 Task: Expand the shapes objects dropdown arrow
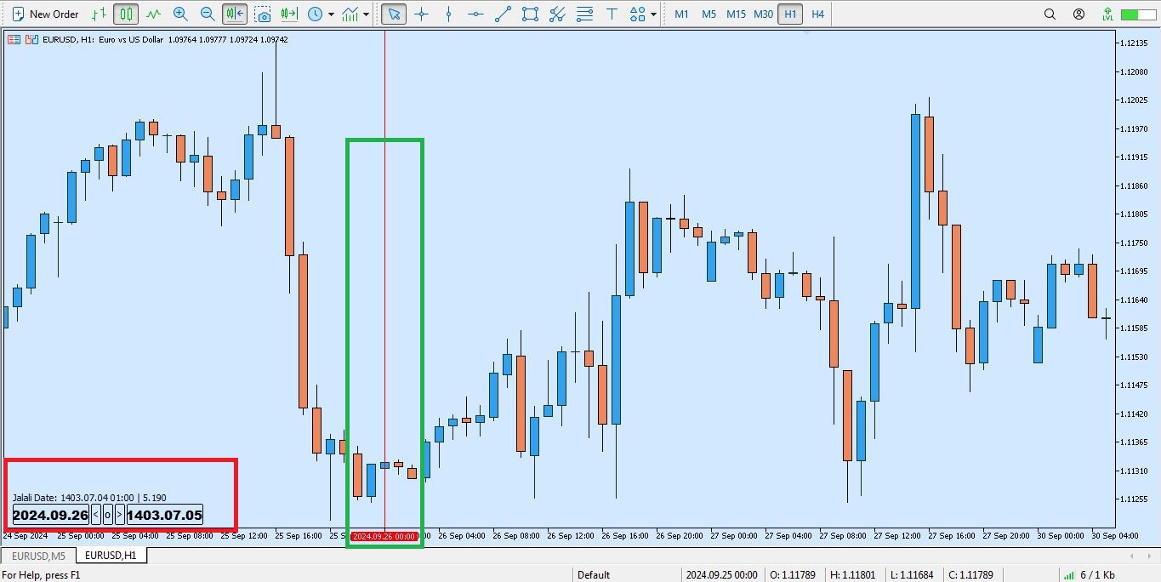point(653,14)
